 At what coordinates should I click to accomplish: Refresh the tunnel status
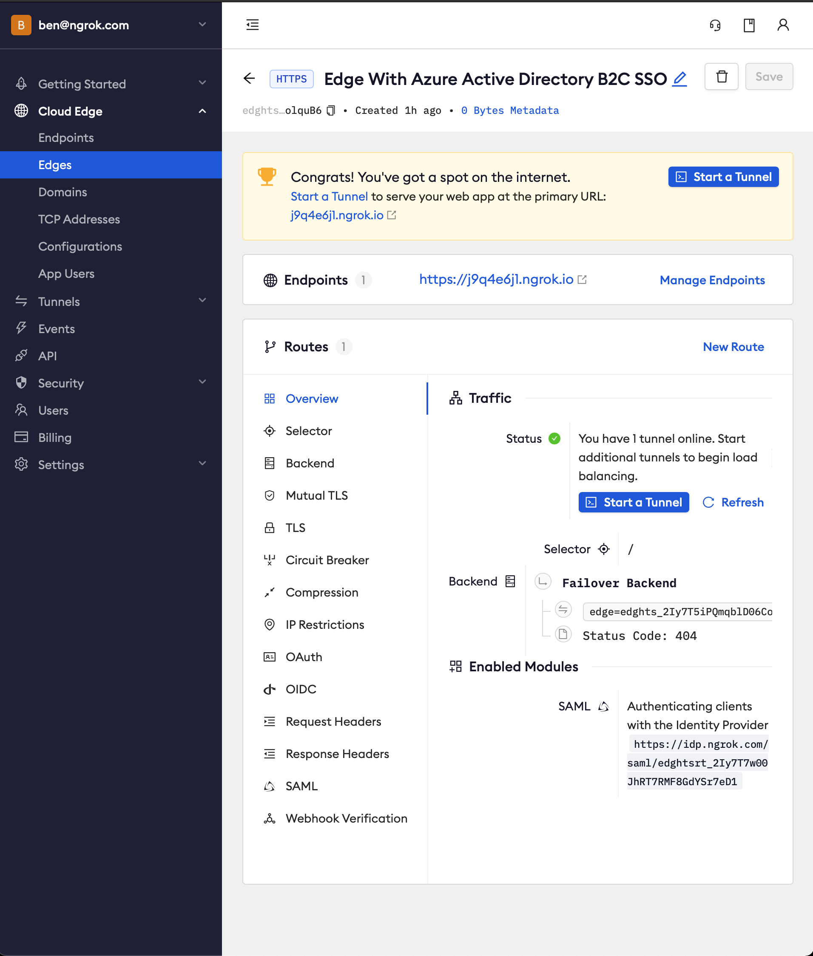[733, 502]
